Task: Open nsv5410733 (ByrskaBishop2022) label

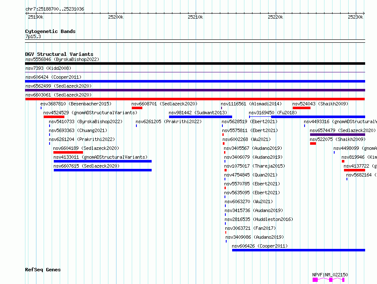Action: [x=86, y=121]
